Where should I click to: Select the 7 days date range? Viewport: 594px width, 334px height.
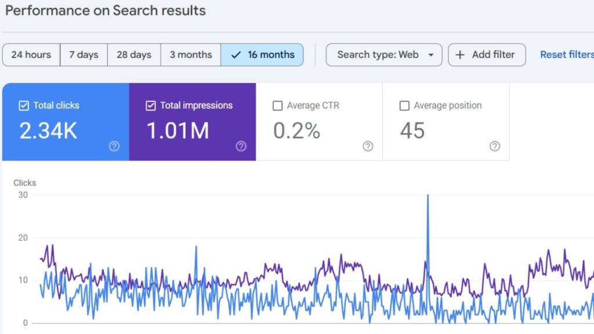[x=84, y=55]
